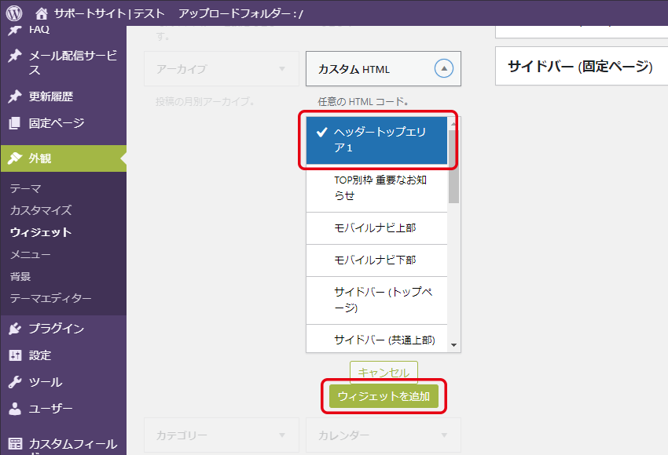
Task: Expand the アーカイブ widget
Action: (282, 69)
